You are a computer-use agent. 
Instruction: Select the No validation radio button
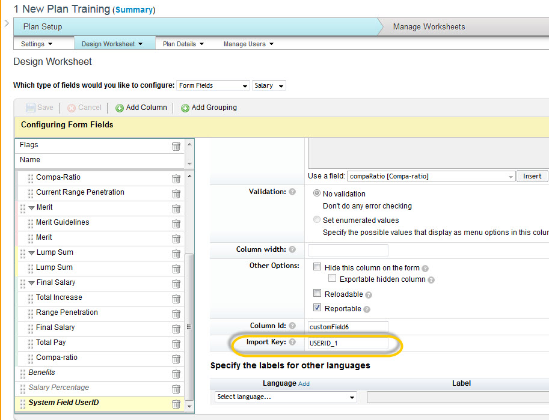click(317, 193)
